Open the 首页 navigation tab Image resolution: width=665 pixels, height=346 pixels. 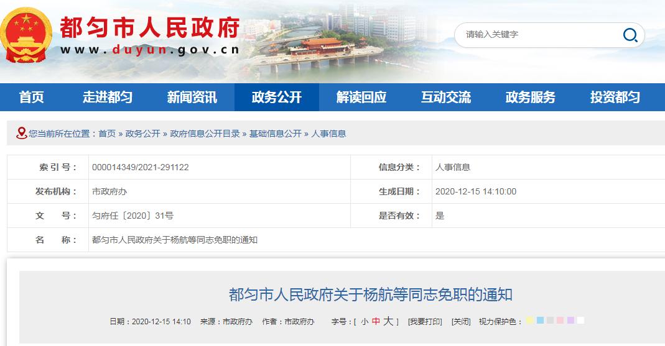click(x=32, y=98)
